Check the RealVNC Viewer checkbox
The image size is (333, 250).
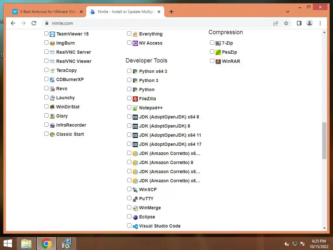(x=46, y=61)
